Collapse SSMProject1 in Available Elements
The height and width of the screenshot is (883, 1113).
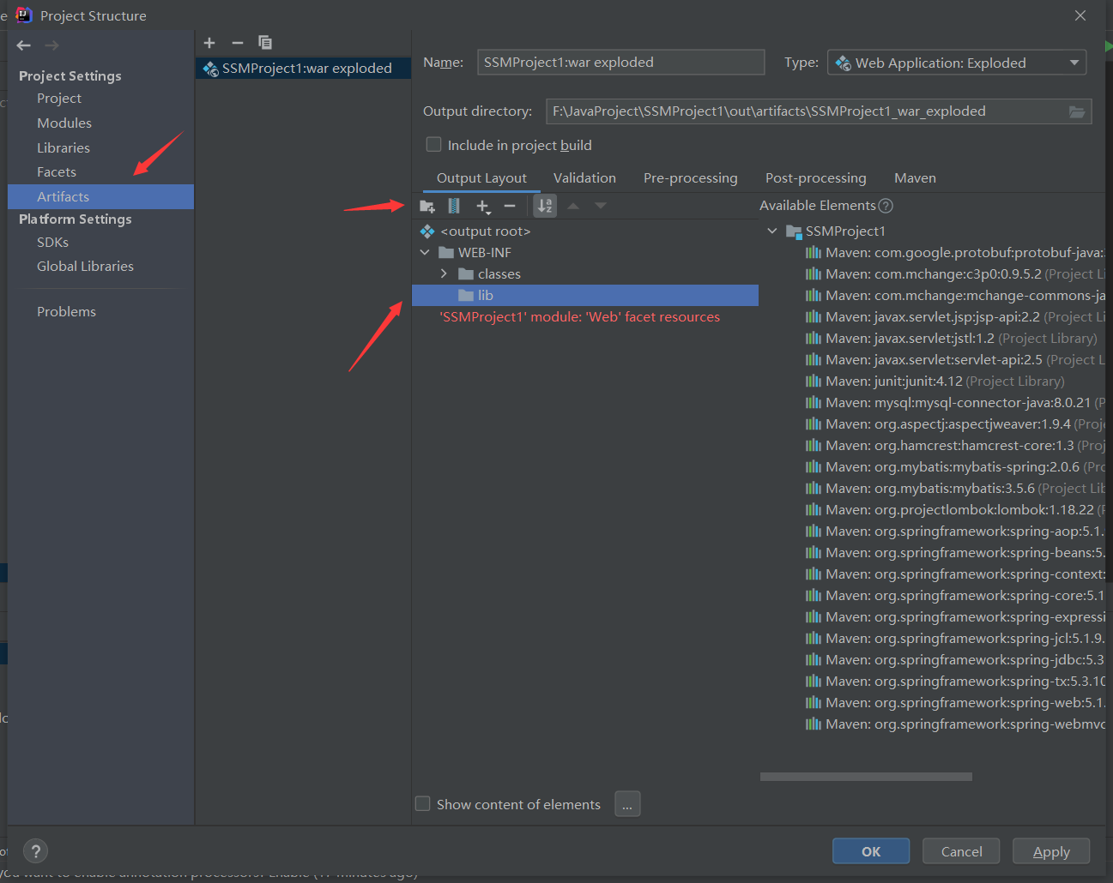(x=772, y=231)
